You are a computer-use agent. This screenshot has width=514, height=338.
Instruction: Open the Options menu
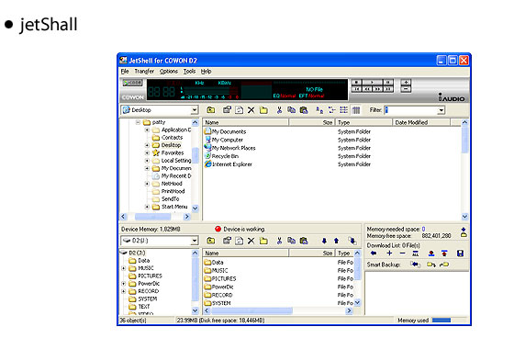click(169, 72)
